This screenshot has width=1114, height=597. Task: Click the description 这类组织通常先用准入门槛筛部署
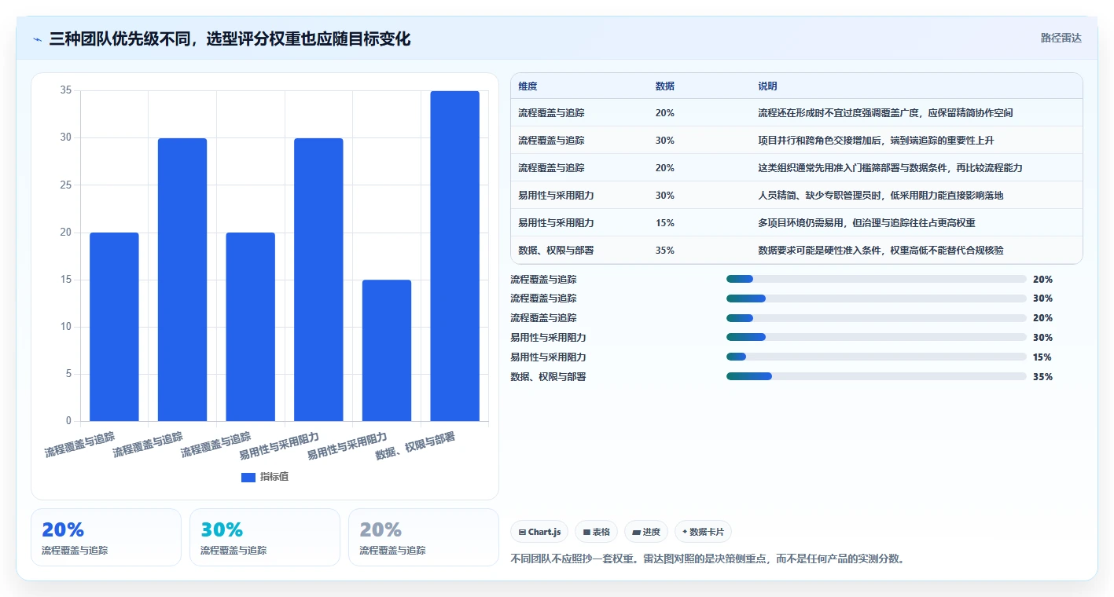tap(890, 168)
